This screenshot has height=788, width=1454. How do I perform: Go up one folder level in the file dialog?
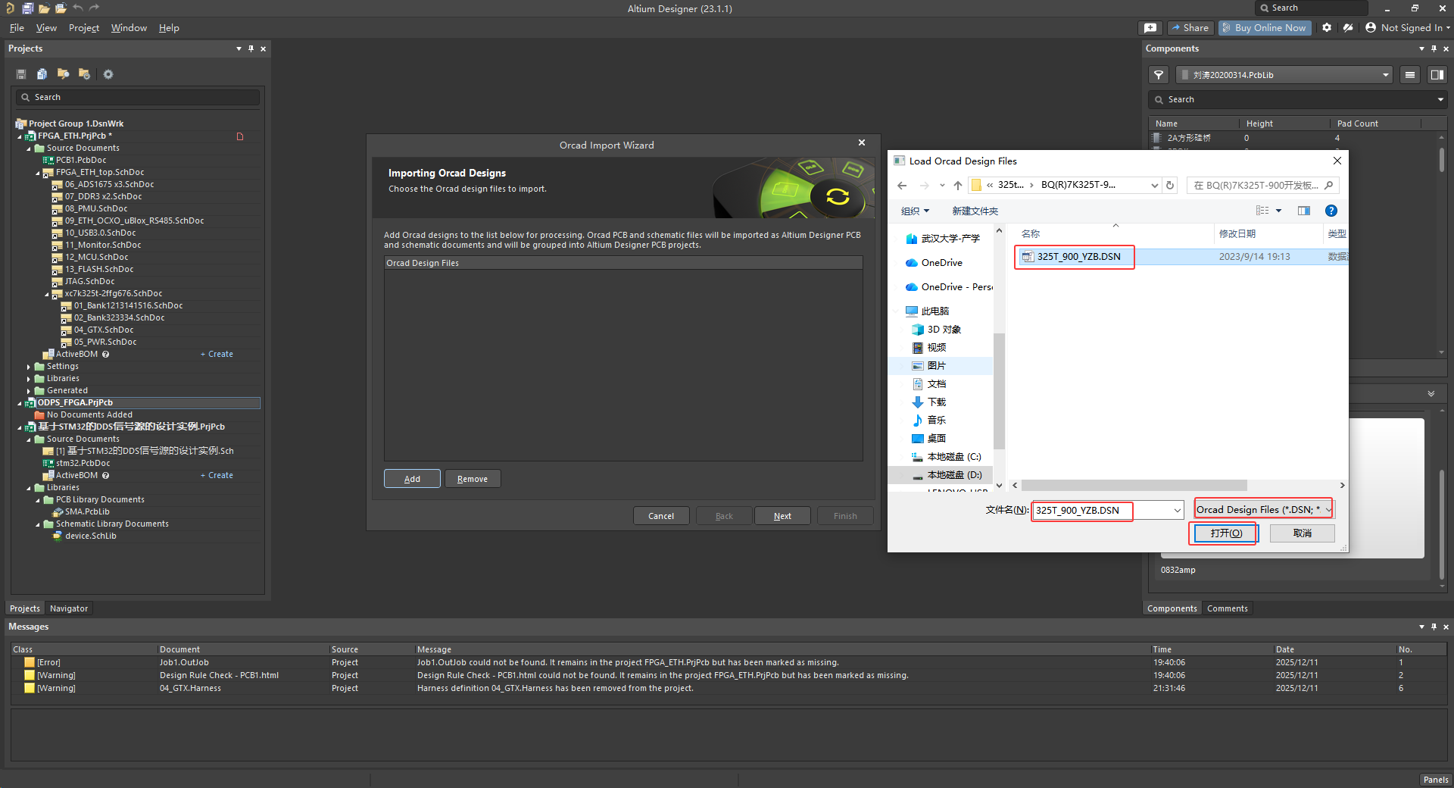coord(958,186)
